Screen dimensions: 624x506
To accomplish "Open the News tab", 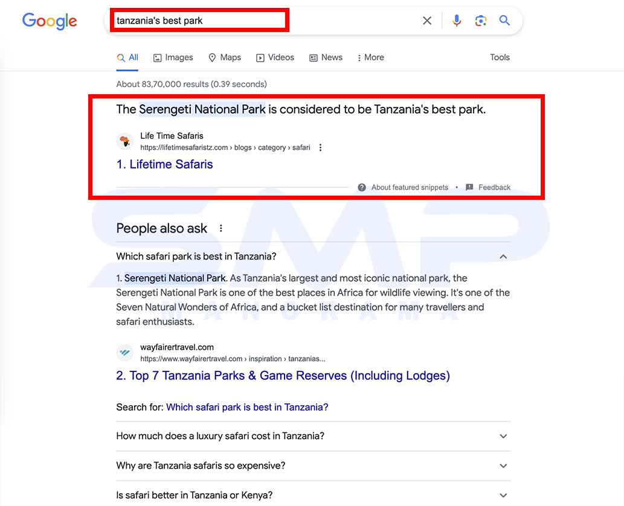I will pos(326,58).
